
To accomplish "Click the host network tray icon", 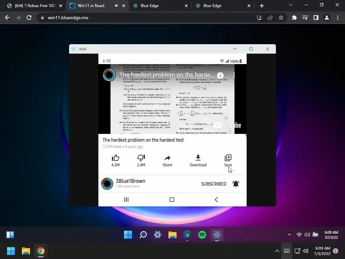I will click(x=297, y=251).
